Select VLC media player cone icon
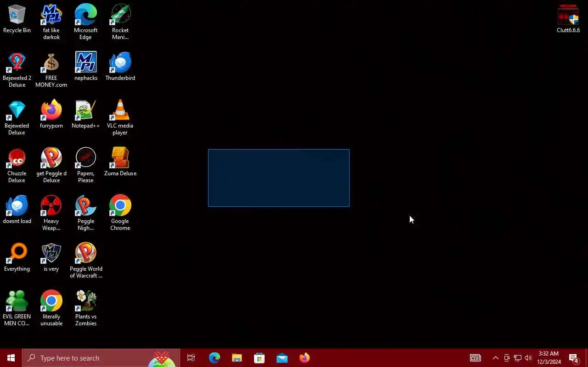The height and width of the screenshot is (367, 588). pos(120,117)
